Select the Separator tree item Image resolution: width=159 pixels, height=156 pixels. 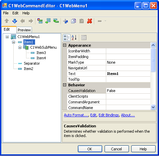click(x=32, y=63)
